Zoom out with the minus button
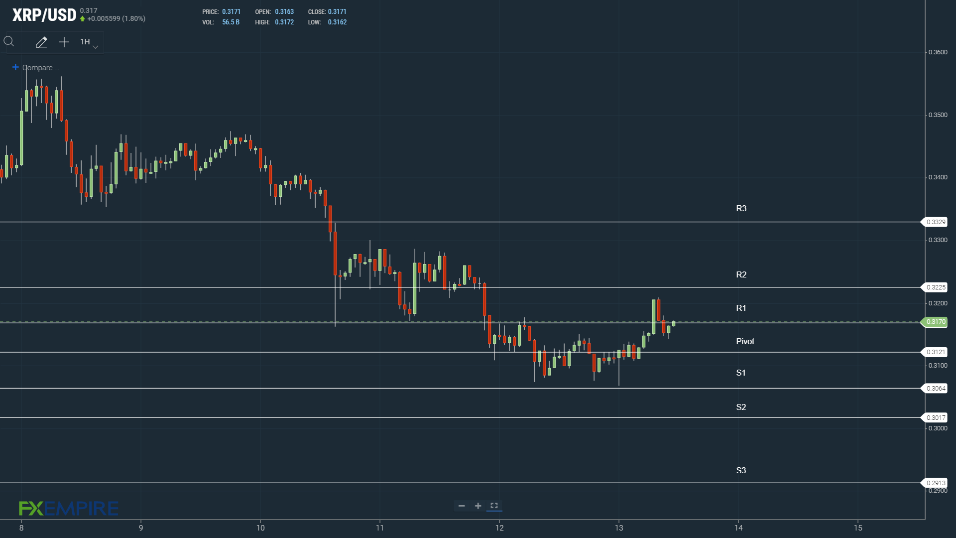 pyautogui.click(x=462, y=506)
